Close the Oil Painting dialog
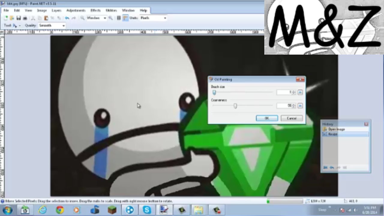The image size is (384, 216). pos(300,79)
